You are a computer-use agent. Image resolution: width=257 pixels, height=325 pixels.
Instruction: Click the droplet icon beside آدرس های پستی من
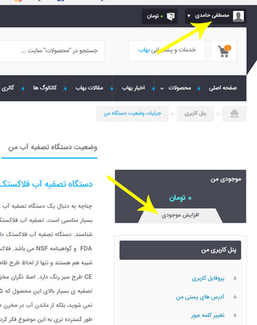pyautogui.click(x=235, y=297)
